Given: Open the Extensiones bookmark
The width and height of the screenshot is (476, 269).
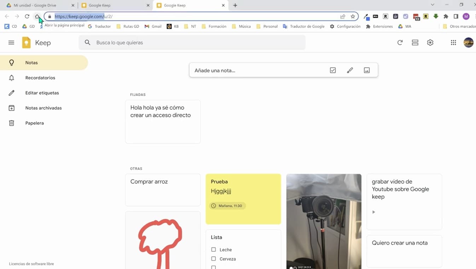Looking at the screenshot, I should tap(379, 26).
